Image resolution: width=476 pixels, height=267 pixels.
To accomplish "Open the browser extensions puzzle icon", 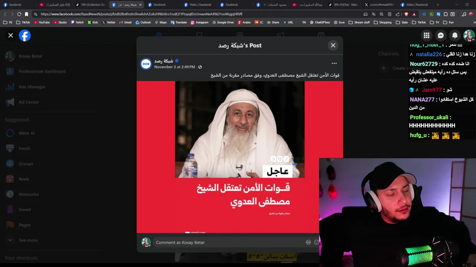I will pyautogui.click(x=446, y=14).
